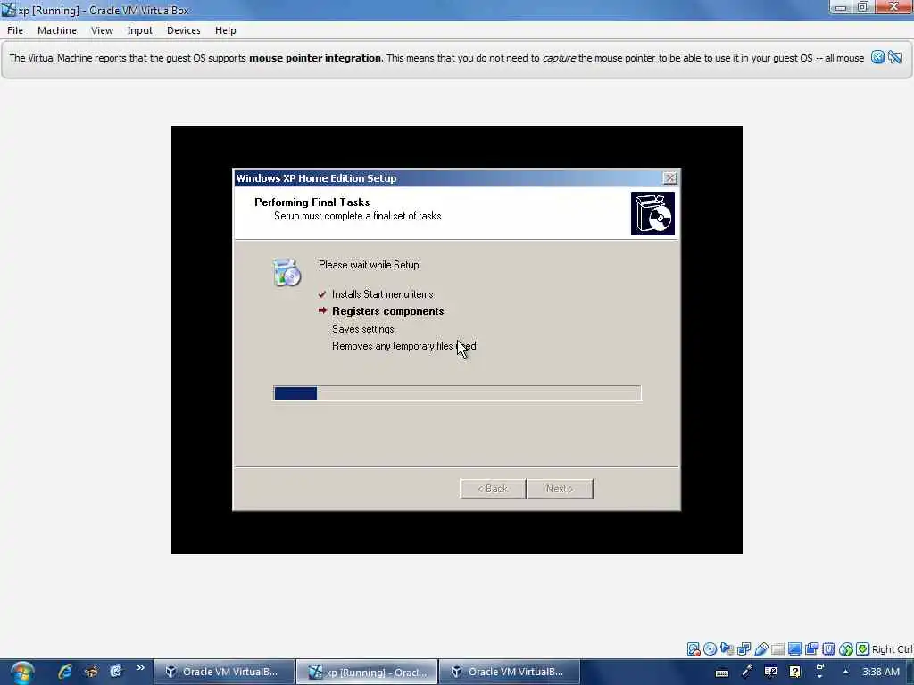Click the shared folders indicator icon
The image size is (914, 685).
(777, 649)
